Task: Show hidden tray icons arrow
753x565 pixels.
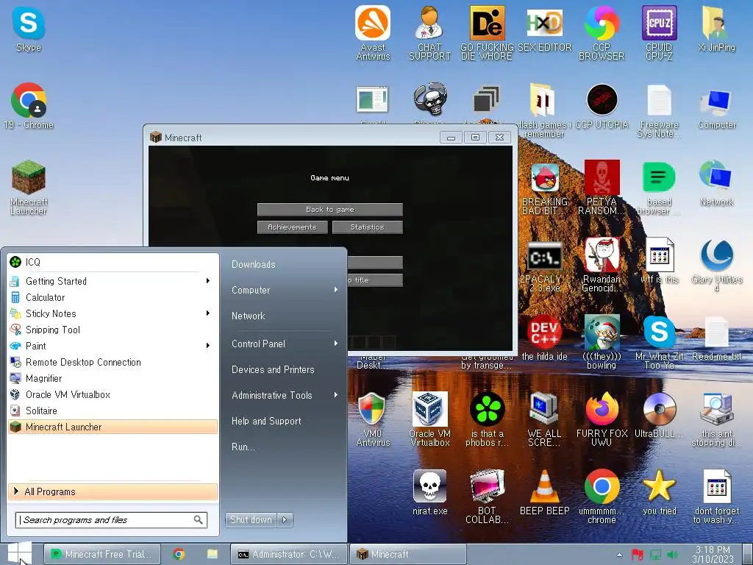Action: 619,555
